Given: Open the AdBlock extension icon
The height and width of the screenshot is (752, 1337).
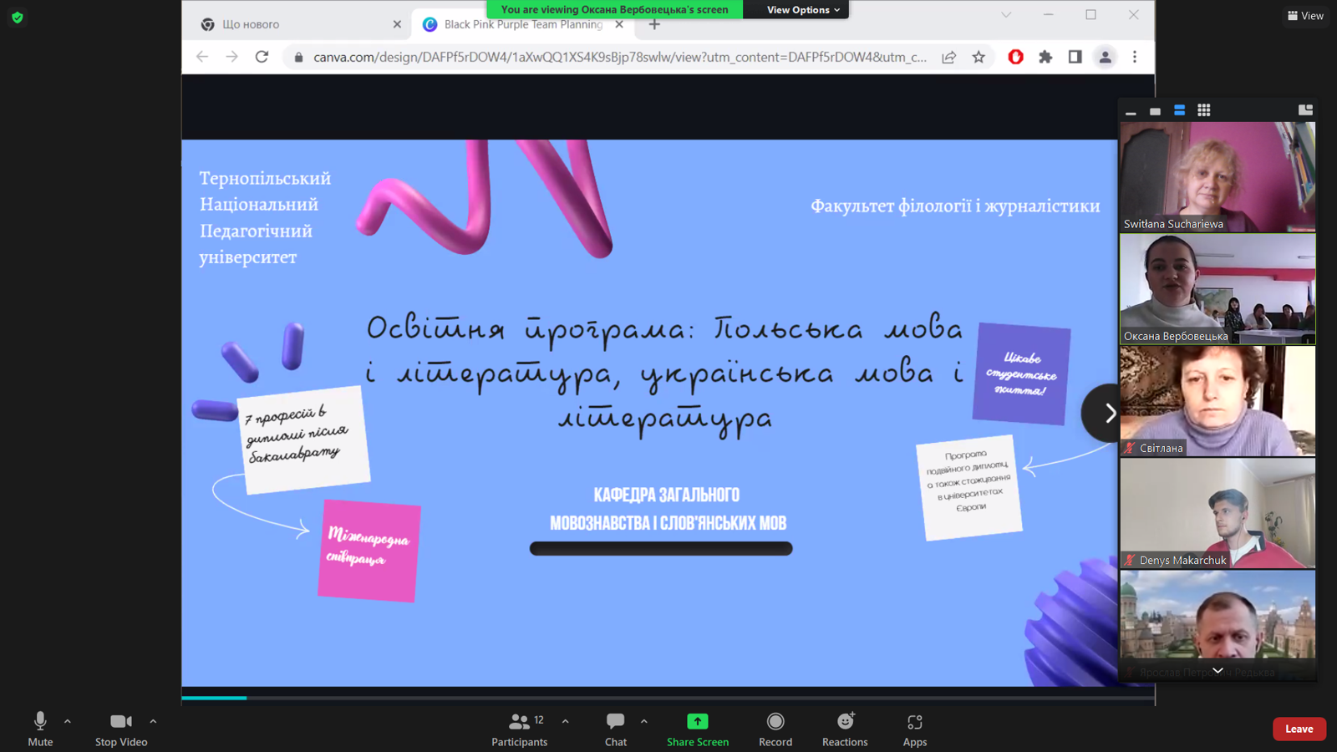Looking at the screenshot, I should 1014,57.
